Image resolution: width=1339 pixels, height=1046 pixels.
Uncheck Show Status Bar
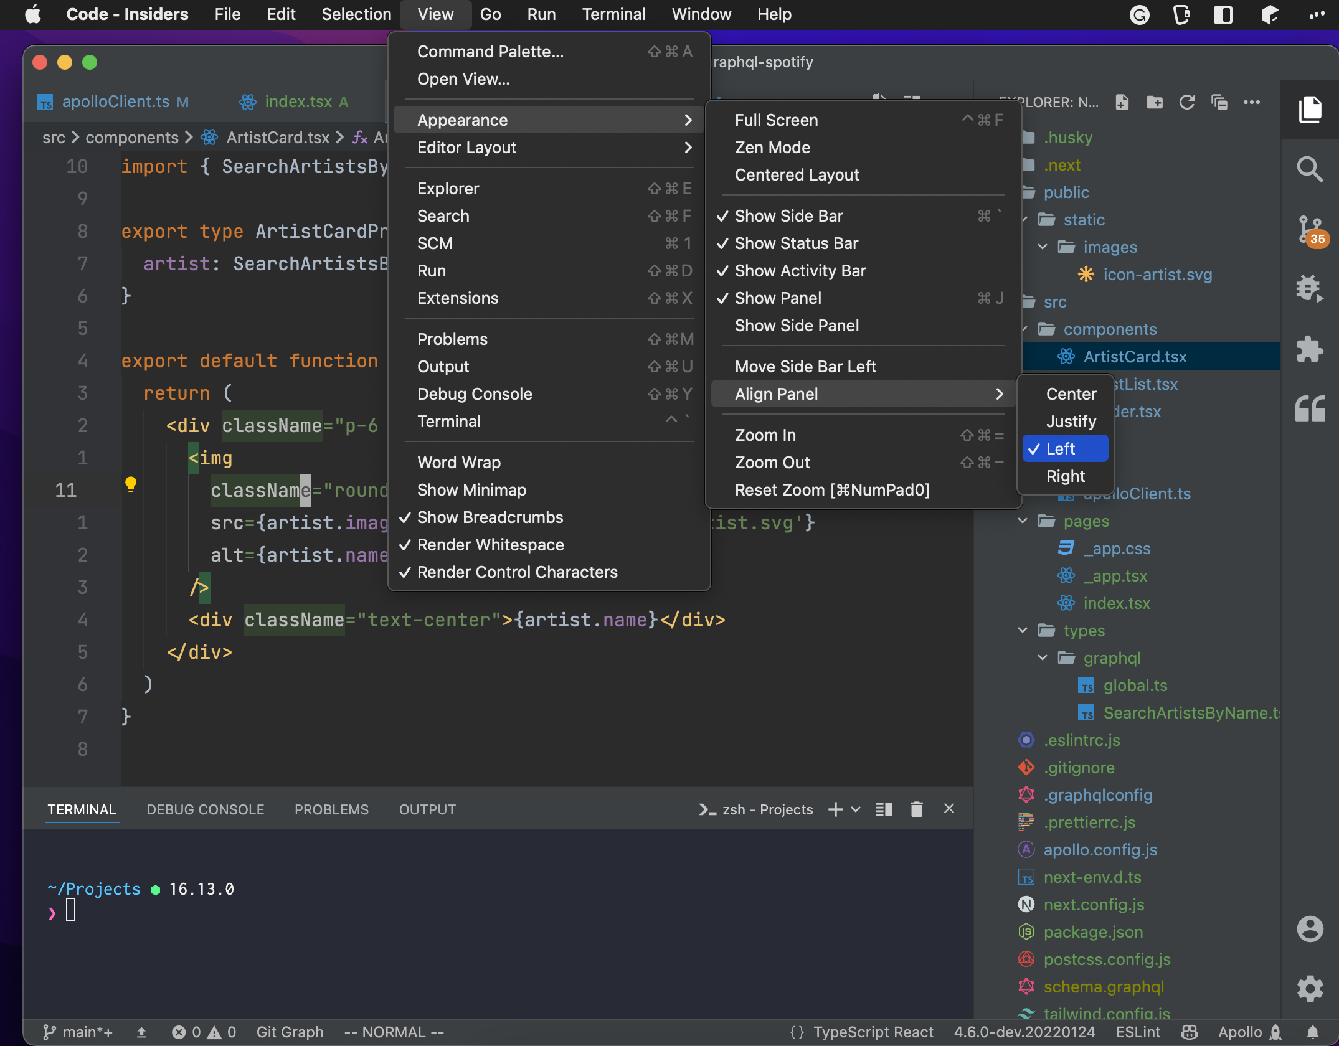(x=797, y=243)
